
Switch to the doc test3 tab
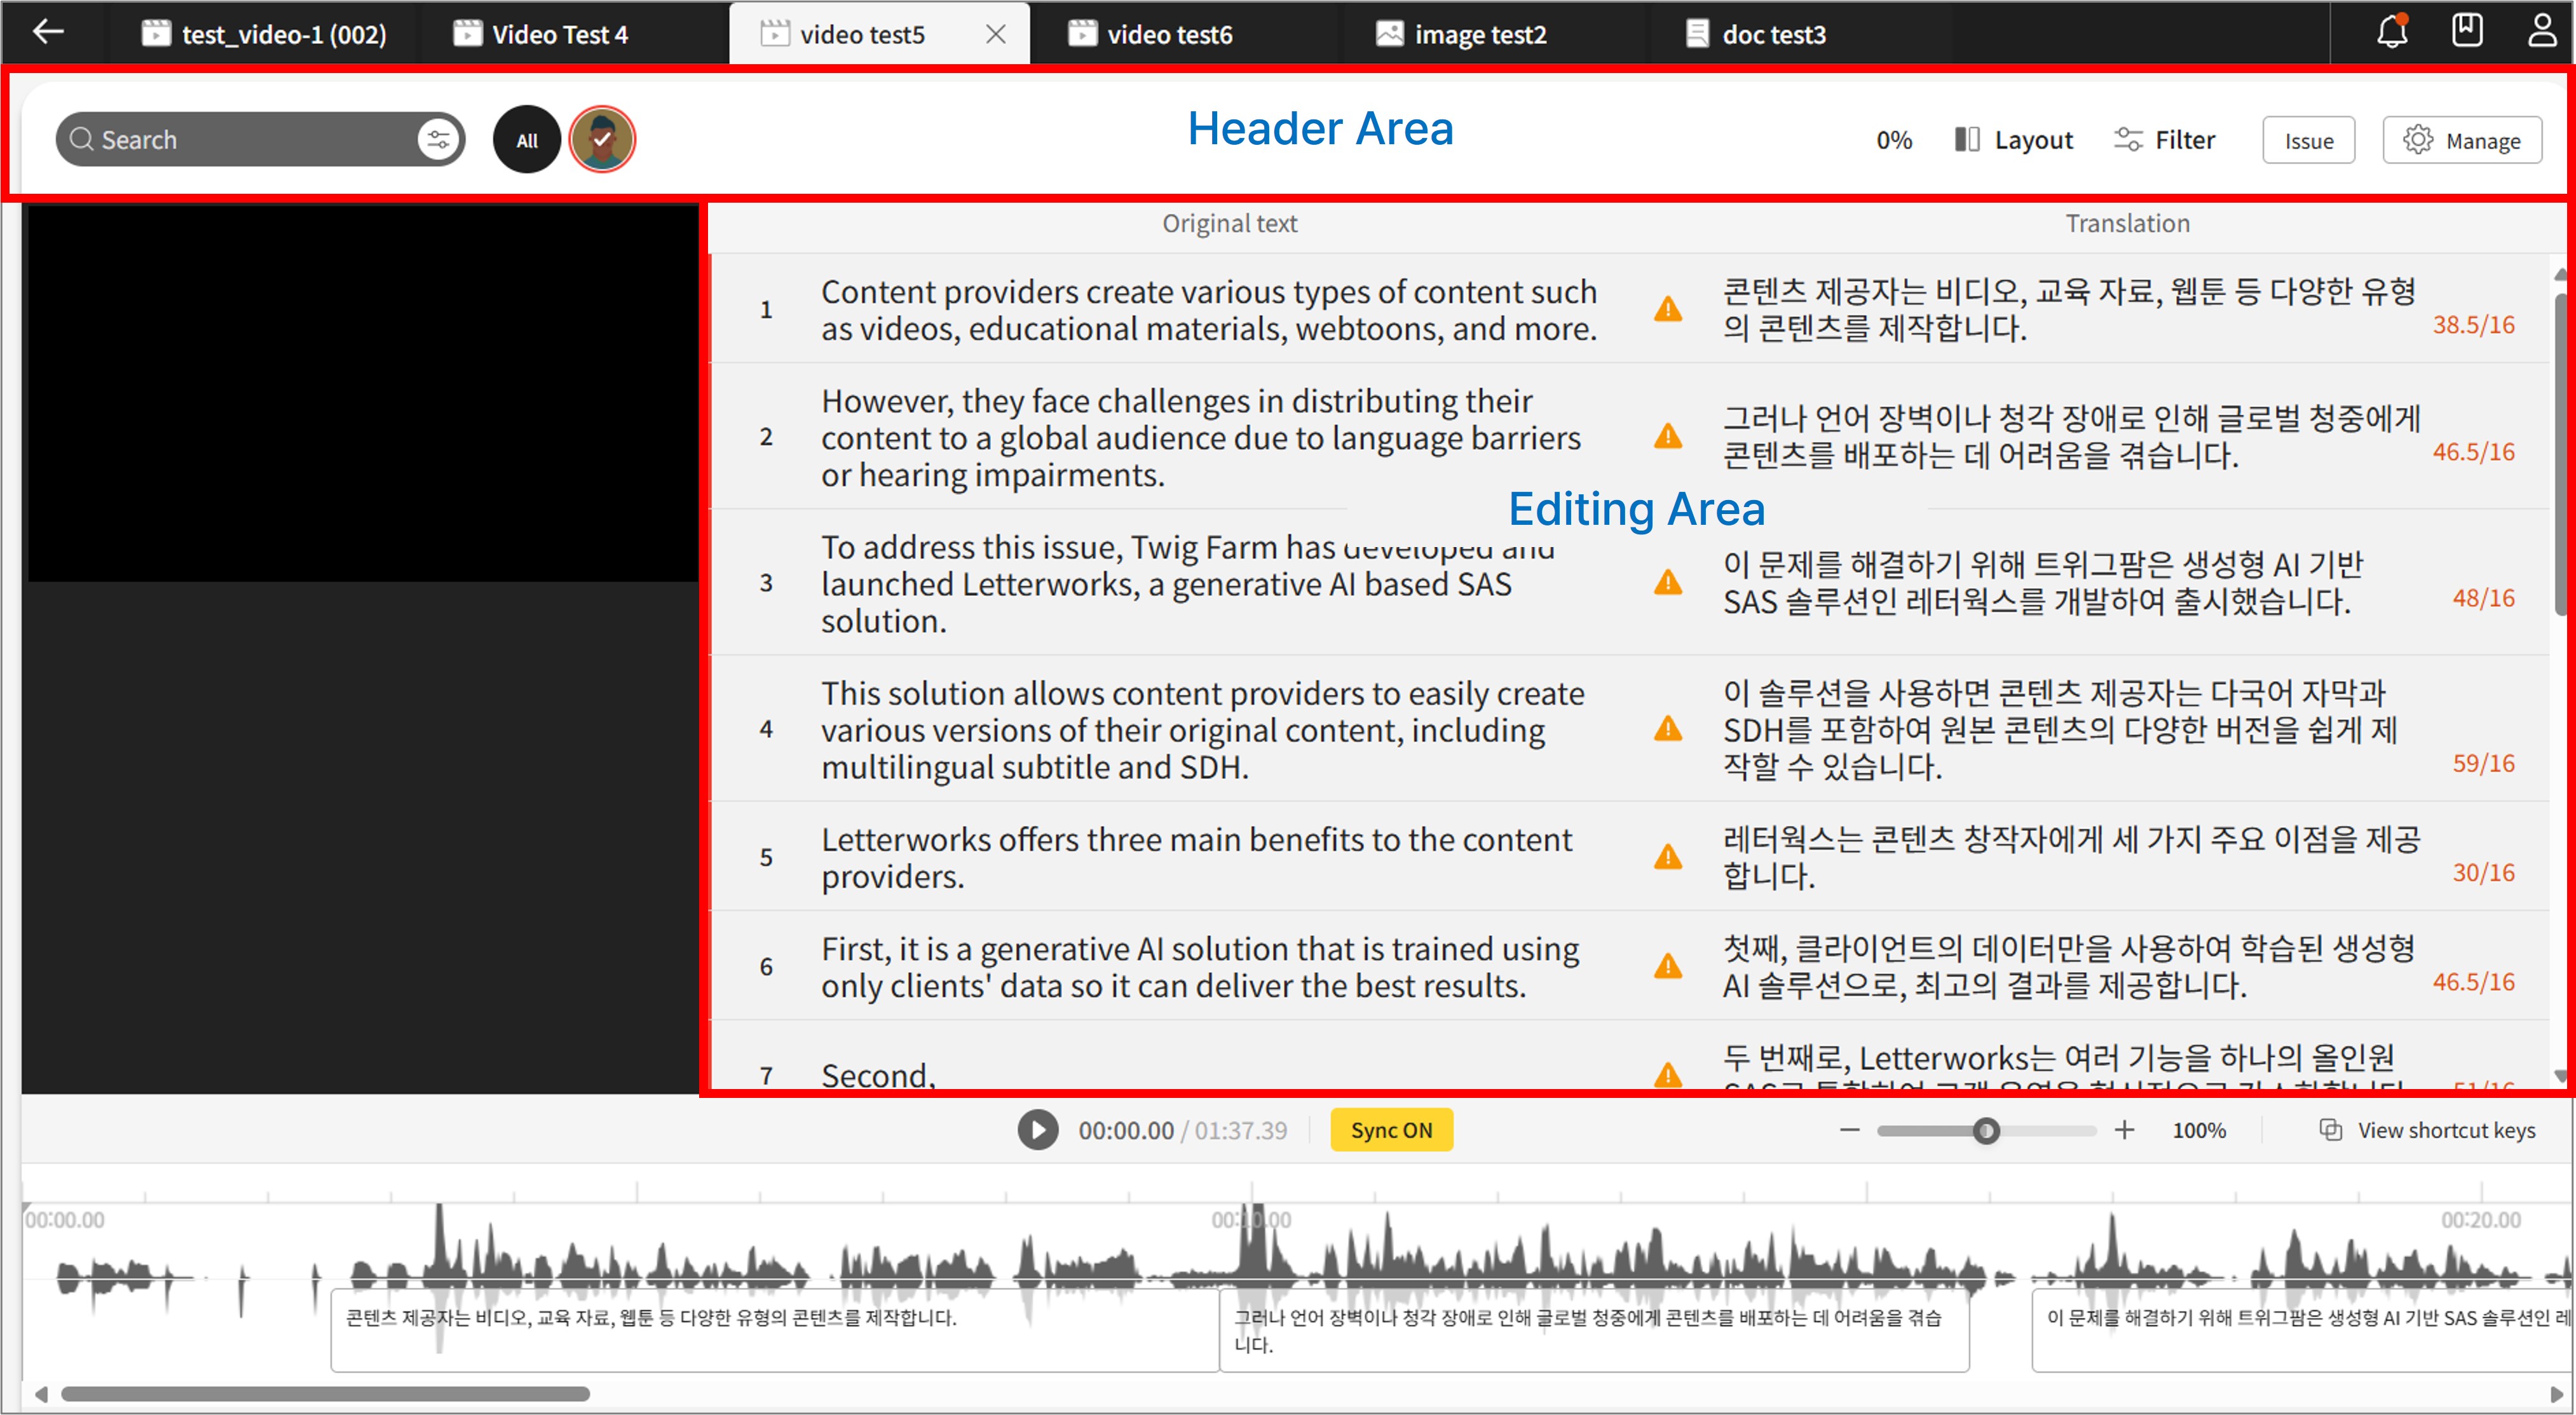(x=1756, y=35)
